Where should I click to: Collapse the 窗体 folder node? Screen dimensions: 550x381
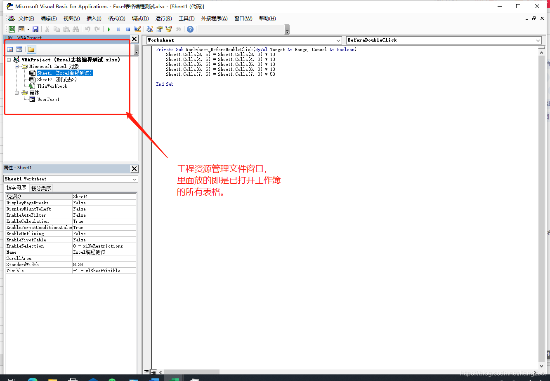click(x=17, y=93)
